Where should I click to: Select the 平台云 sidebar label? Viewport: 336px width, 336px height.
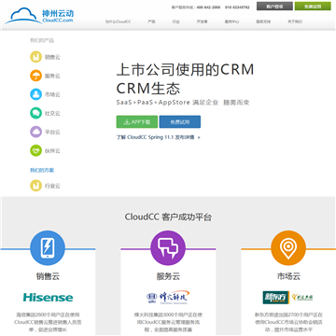(52, 133)
